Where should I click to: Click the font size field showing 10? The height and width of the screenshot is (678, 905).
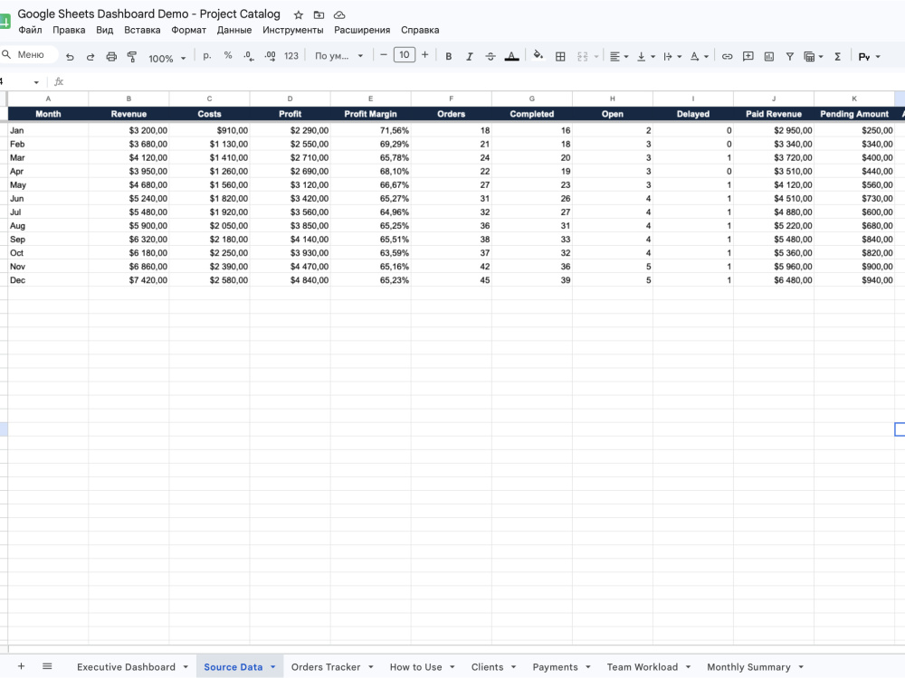[404, 55]
